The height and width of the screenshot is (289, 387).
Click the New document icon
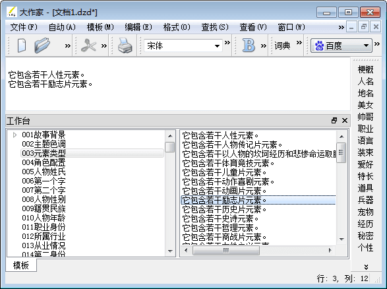(22, 46)
